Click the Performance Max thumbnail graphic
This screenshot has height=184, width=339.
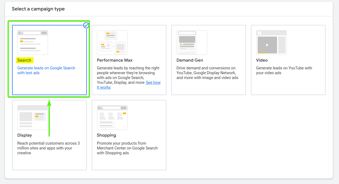112,42
